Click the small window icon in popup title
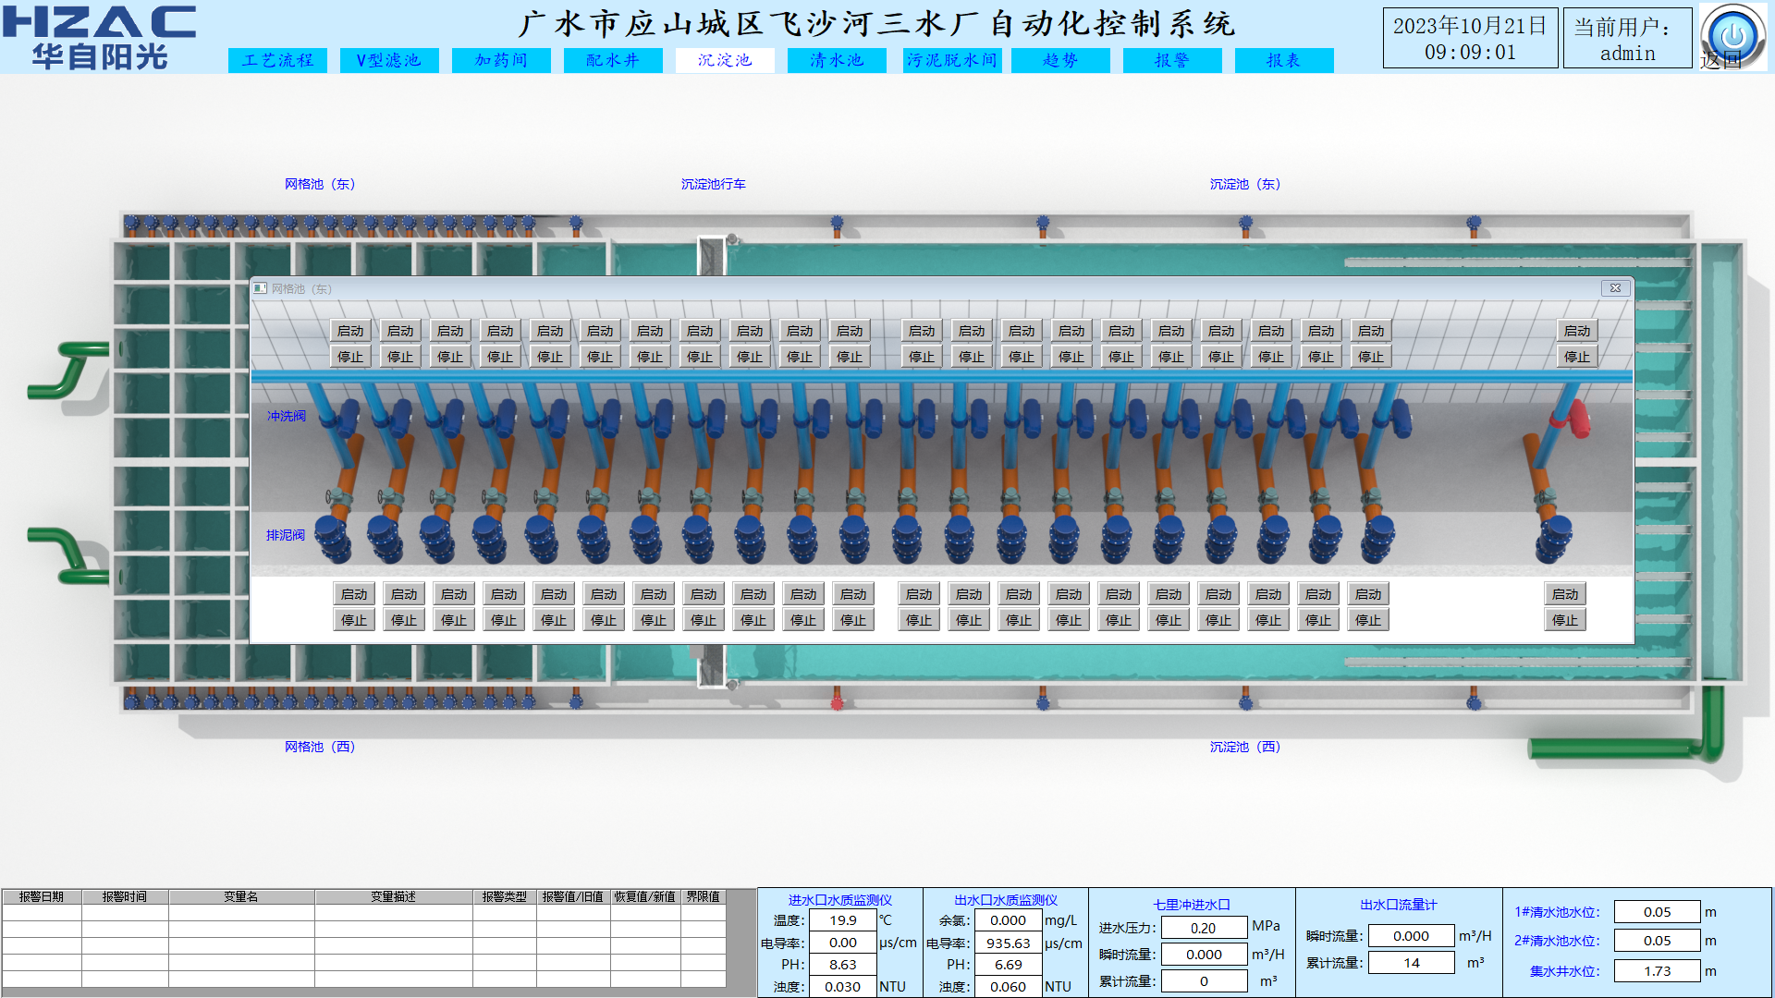This screenshot has height=998, width=1775. (x=261, y=288)
